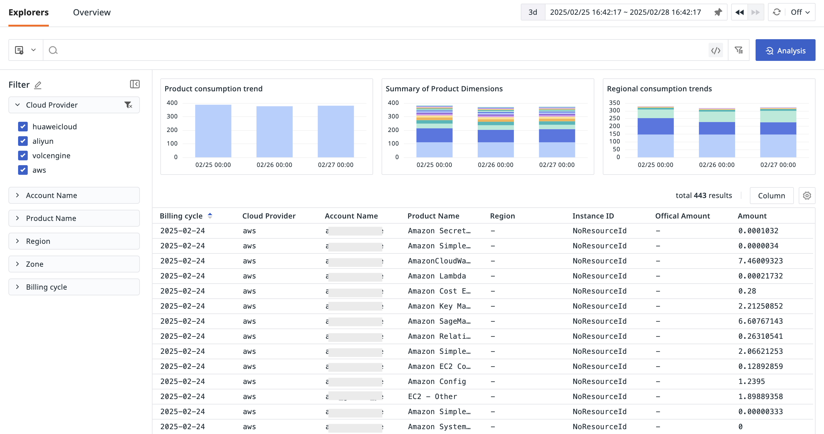824x434 pixels.
Task: Edit filters with the pencil icon
Action: coord(38,85)
